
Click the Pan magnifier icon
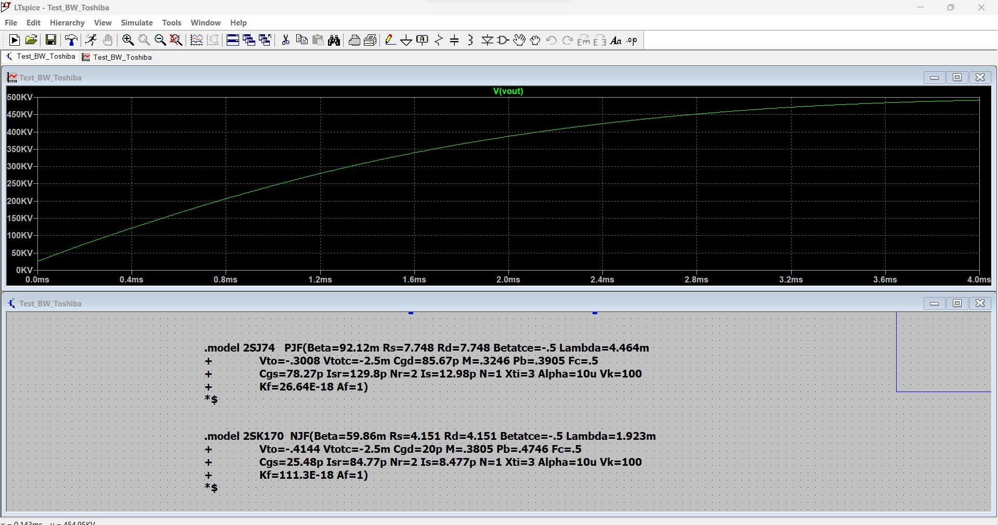(x=144, y=41)
